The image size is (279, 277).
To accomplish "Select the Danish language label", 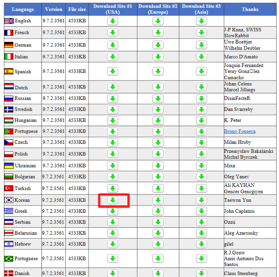I will [22, 273].
